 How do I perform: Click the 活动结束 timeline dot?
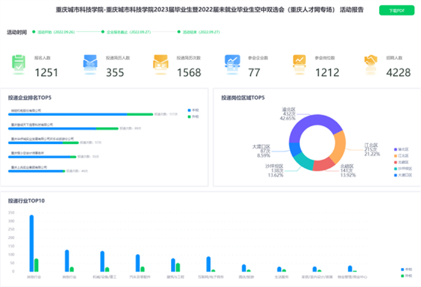179,31
